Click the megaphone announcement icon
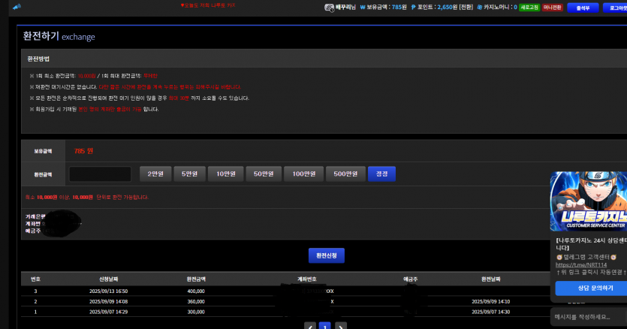The width and height of the screenshot is (627, 329). point(17,7)
